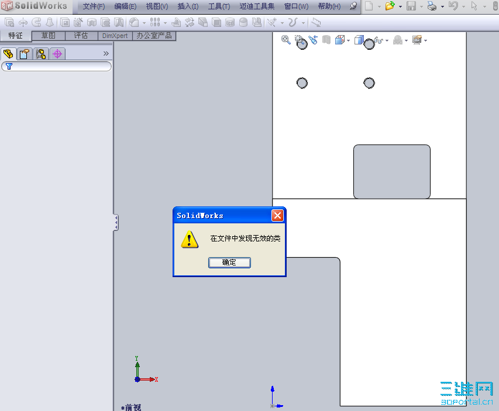Expand the Open dropdown arrow
The width and height of the screenshot is (499, 411).
pos(400,6)
